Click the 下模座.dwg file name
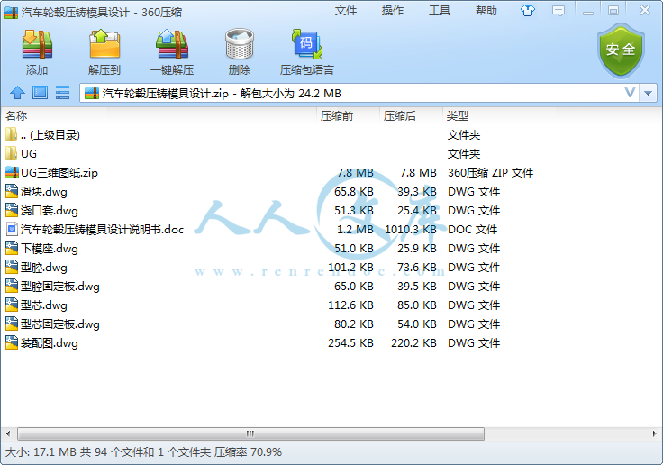 click(x=50, y=249)
